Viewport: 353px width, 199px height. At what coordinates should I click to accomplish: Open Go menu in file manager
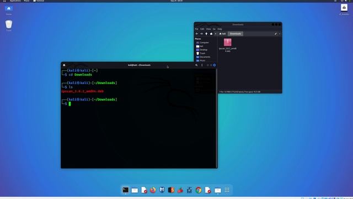pyautogui.click(x=214, y=29)
